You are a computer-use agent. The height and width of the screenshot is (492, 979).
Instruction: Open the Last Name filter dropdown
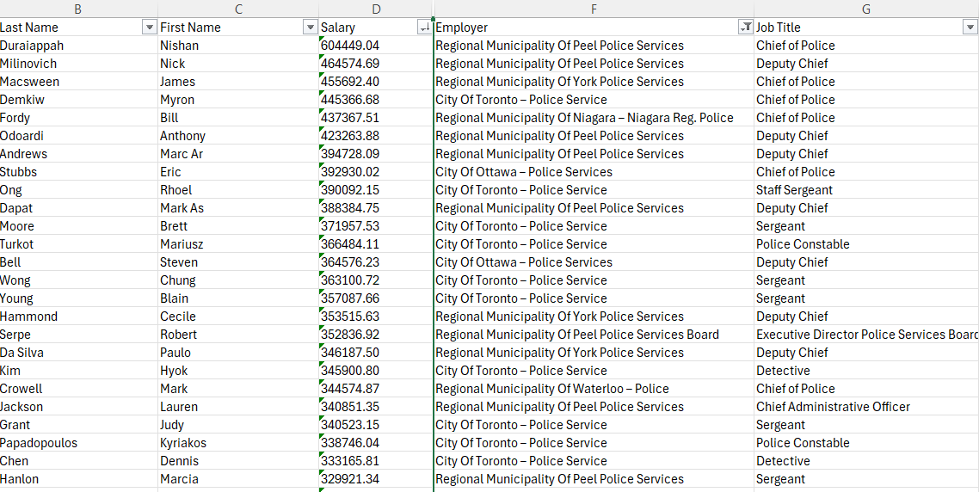pyautogui.click(x=149, y=27)
